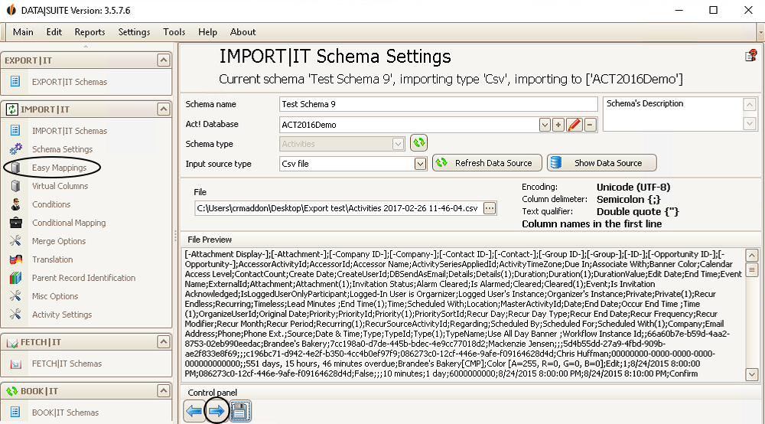This screenshot has height=424, width=765.
Task: Click the DATA|SUITE application logo icon
Action: [11, 10]
